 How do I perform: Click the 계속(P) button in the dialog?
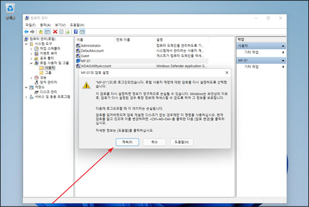(128, 142)
